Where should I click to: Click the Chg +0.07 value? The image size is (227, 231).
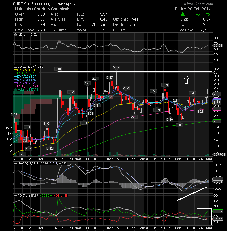(x=206, y=19)
